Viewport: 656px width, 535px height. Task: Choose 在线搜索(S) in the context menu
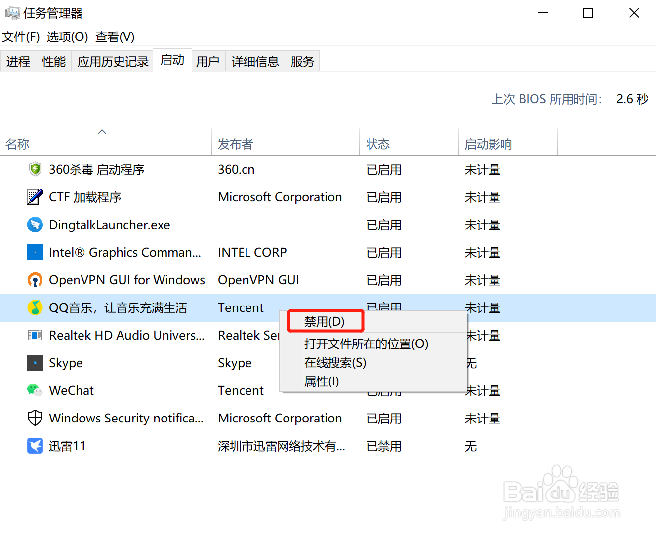[335, 363]
